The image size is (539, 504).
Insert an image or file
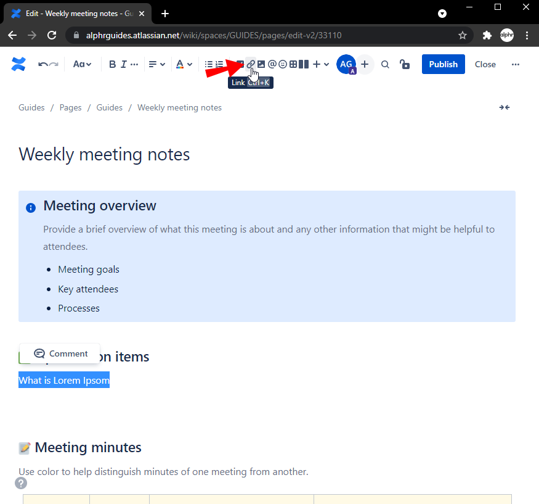point(261,64)
